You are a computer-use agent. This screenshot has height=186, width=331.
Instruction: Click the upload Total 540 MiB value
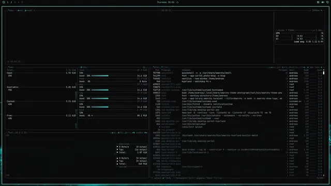[143, 164]
